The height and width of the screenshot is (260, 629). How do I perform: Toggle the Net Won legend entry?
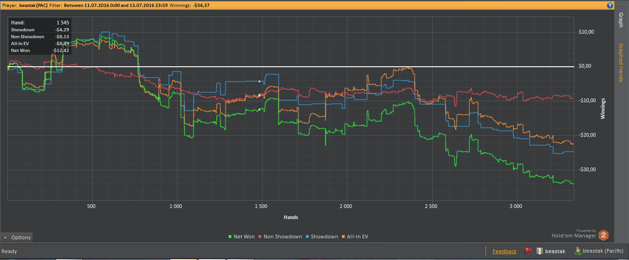click(241, 237)
